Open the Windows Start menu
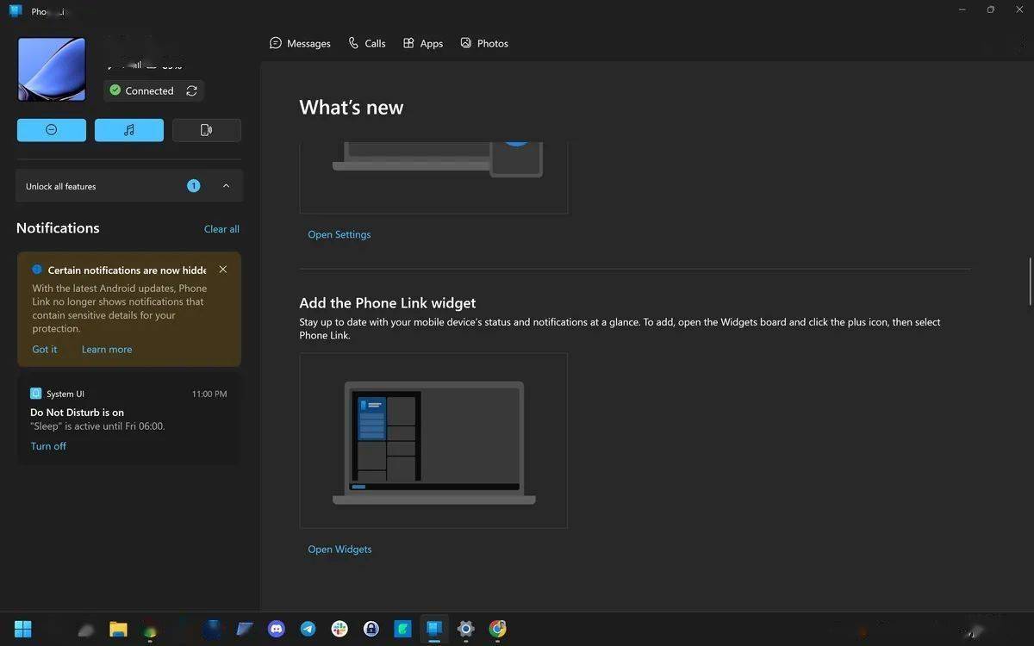Image resolution: width=1034 pixels, height=646 pixels. click(23, 629)
